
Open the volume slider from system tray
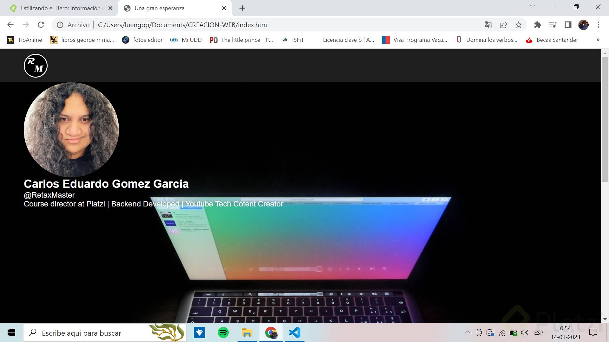pos(525,332)
